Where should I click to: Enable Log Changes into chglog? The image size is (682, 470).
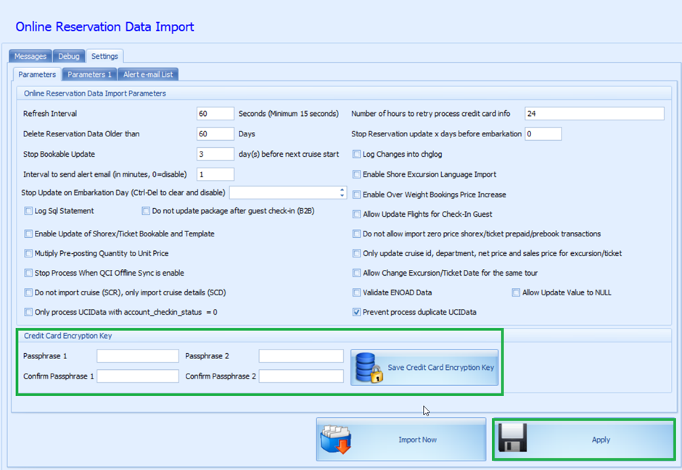tap(356, 154)
